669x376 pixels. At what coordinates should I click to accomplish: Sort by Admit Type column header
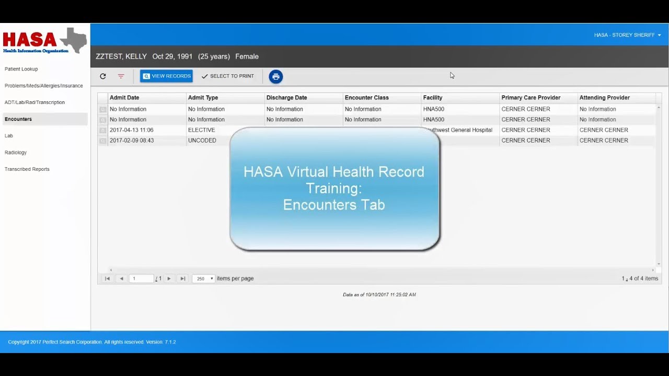225,98
